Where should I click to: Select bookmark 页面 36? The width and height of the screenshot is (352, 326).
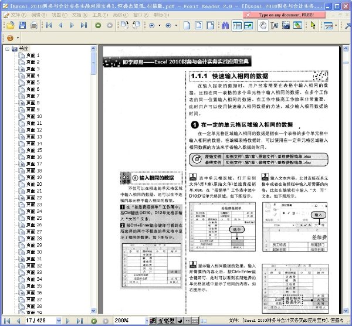[34, 293]
